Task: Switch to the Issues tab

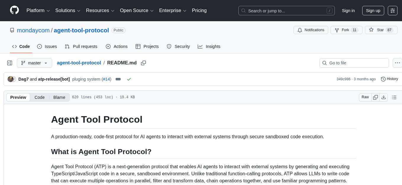Action: [x=47, y=46]
